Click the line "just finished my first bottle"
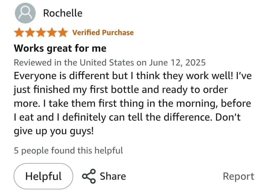The width and height of the screenshot is (268, 196). [121, 90]
